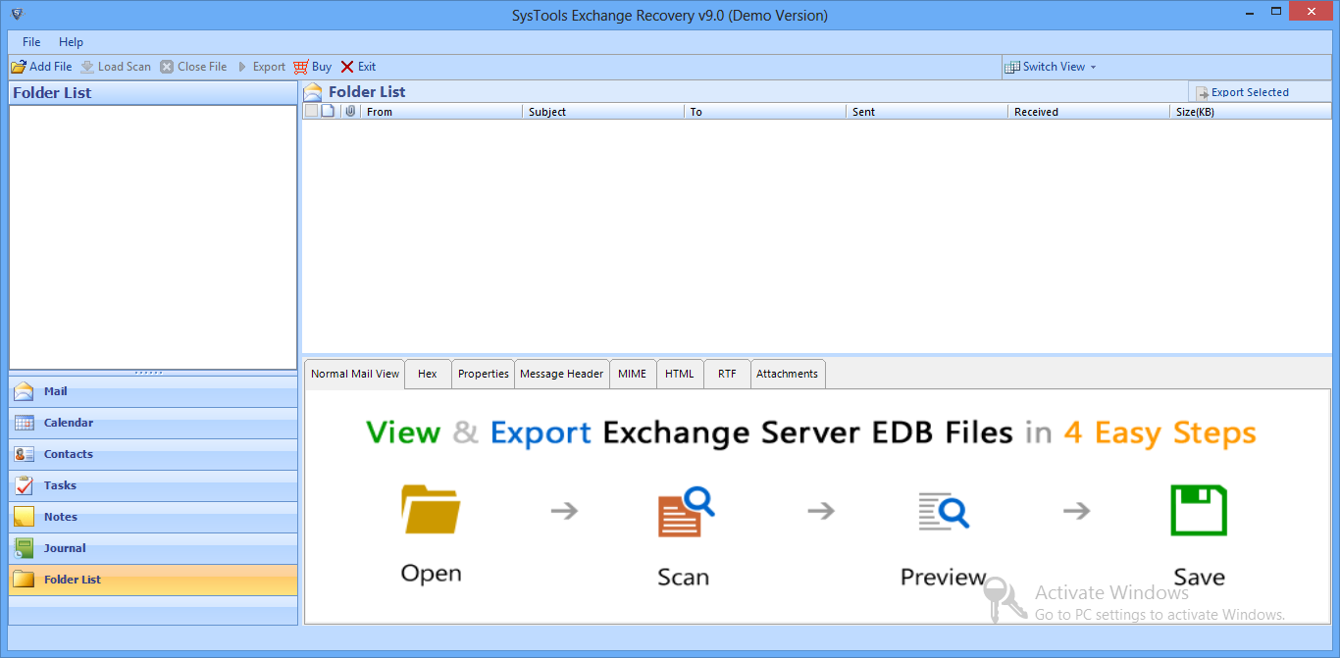Image resolution: width=1340 pixels, height=658 pixels.
Task: Click the Switch View layout icon
Action: pos(1012,67)
